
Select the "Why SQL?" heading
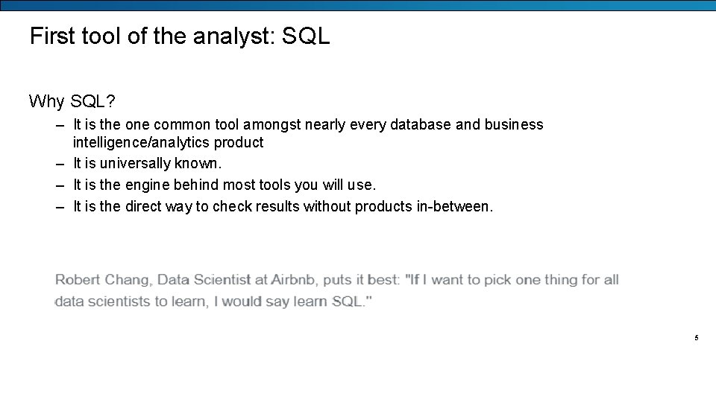click(72, 100)
